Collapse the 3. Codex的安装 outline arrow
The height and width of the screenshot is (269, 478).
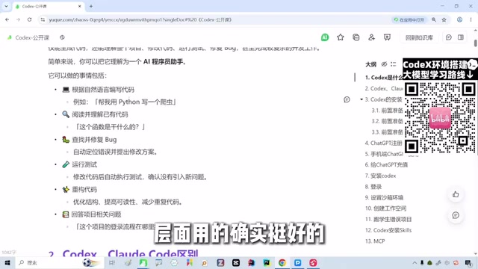tap(361, 99)
